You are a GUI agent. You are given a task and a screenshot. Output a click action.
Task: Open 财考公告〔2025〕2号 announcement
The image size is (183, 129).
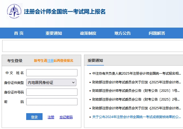point(136,99)
